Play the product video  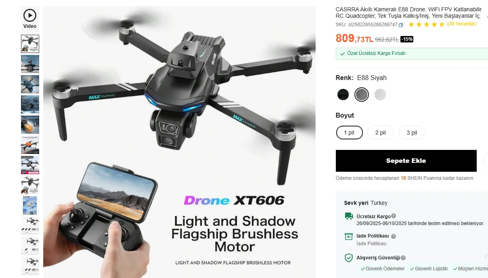[30, 19]
